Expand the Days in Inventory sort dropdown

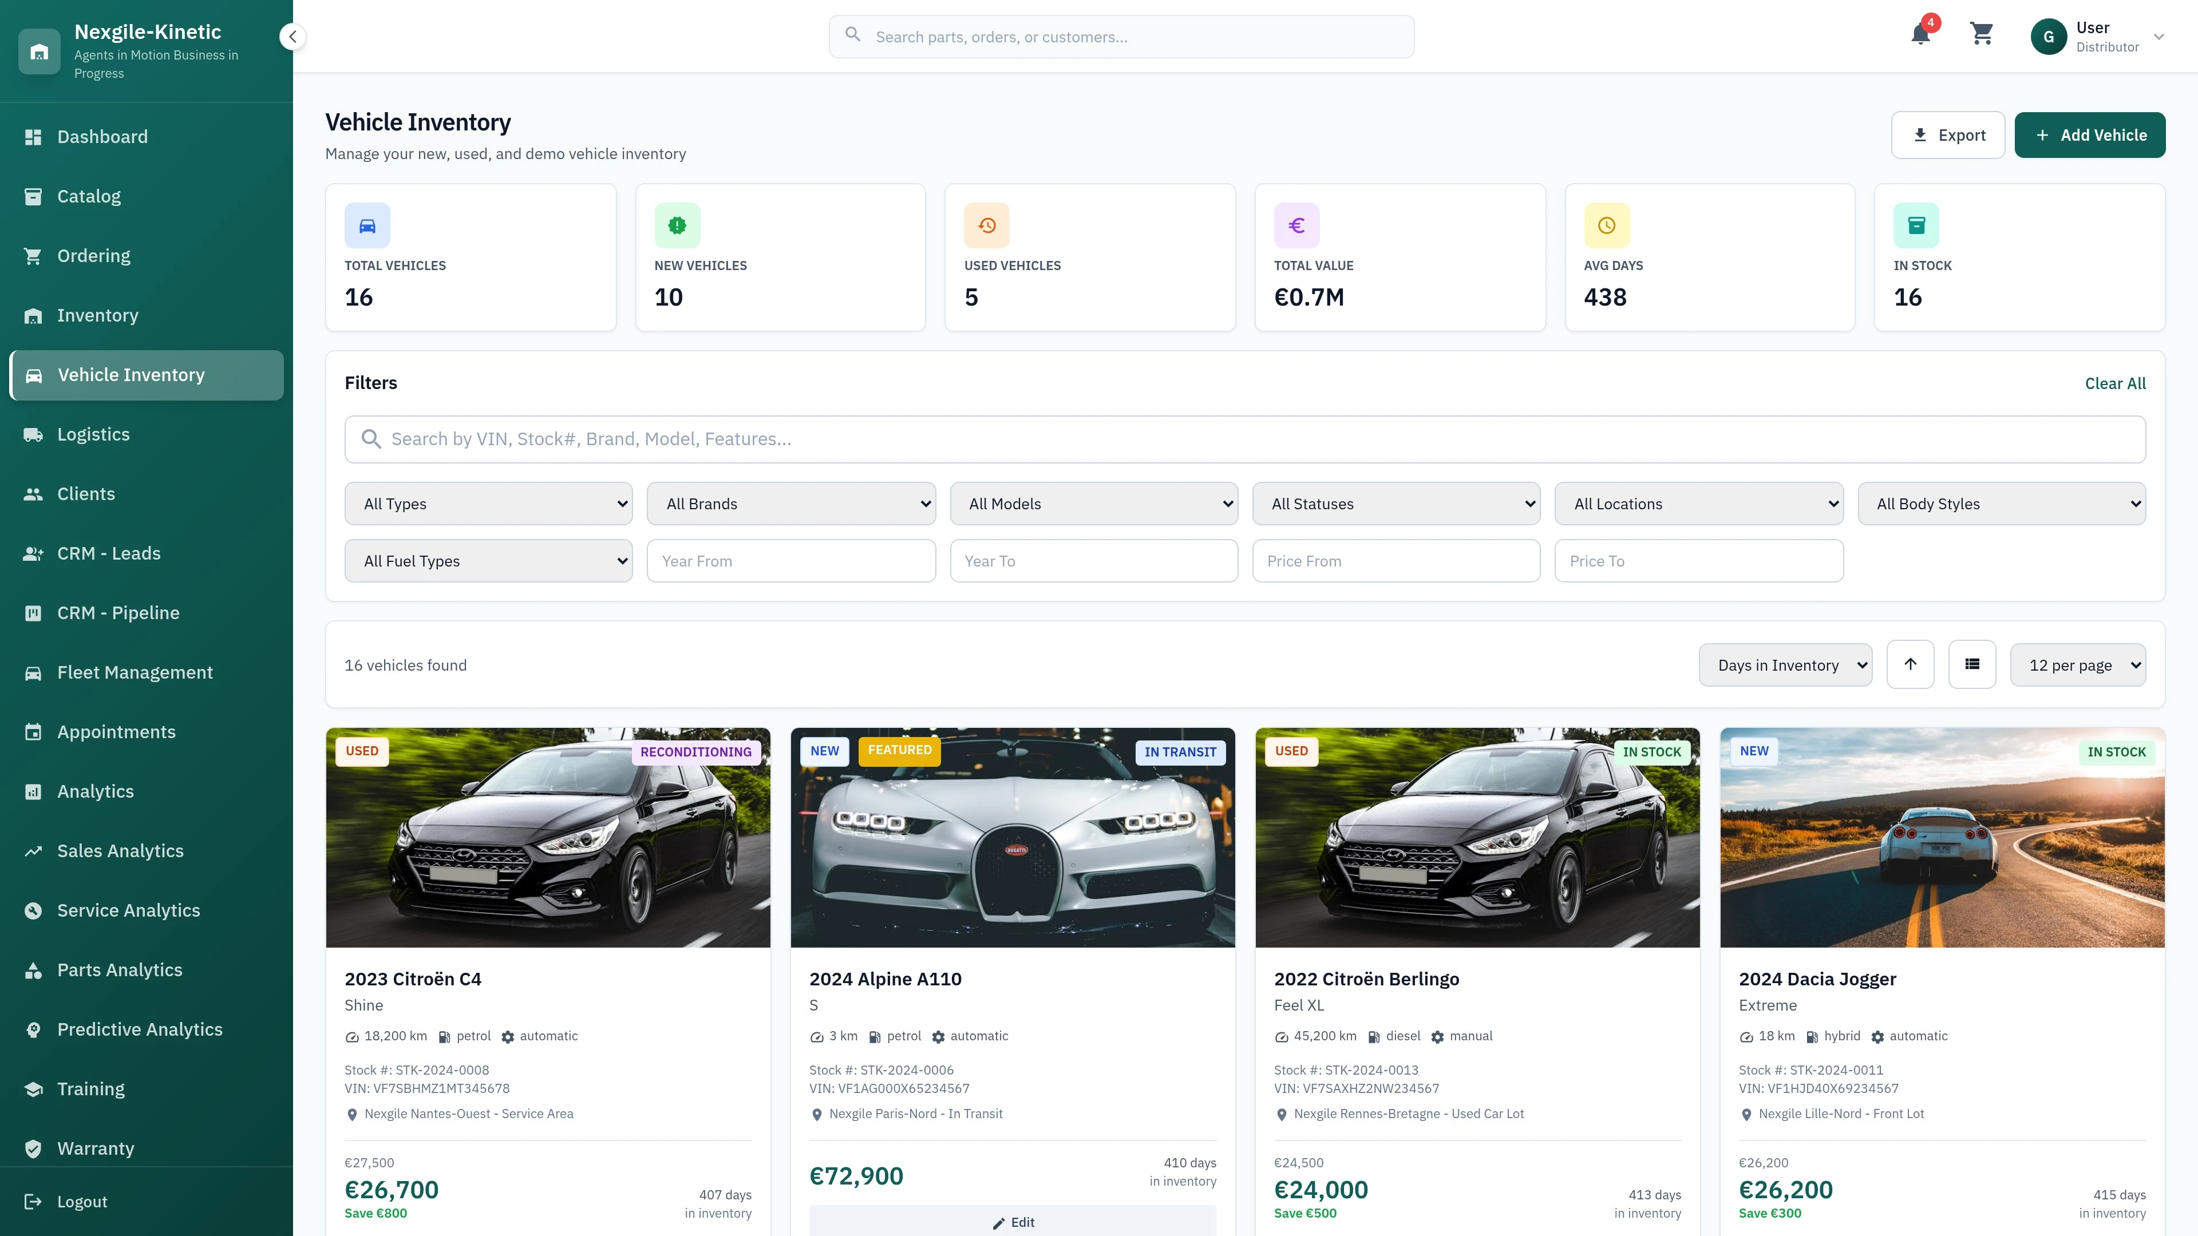point(1785,664)
